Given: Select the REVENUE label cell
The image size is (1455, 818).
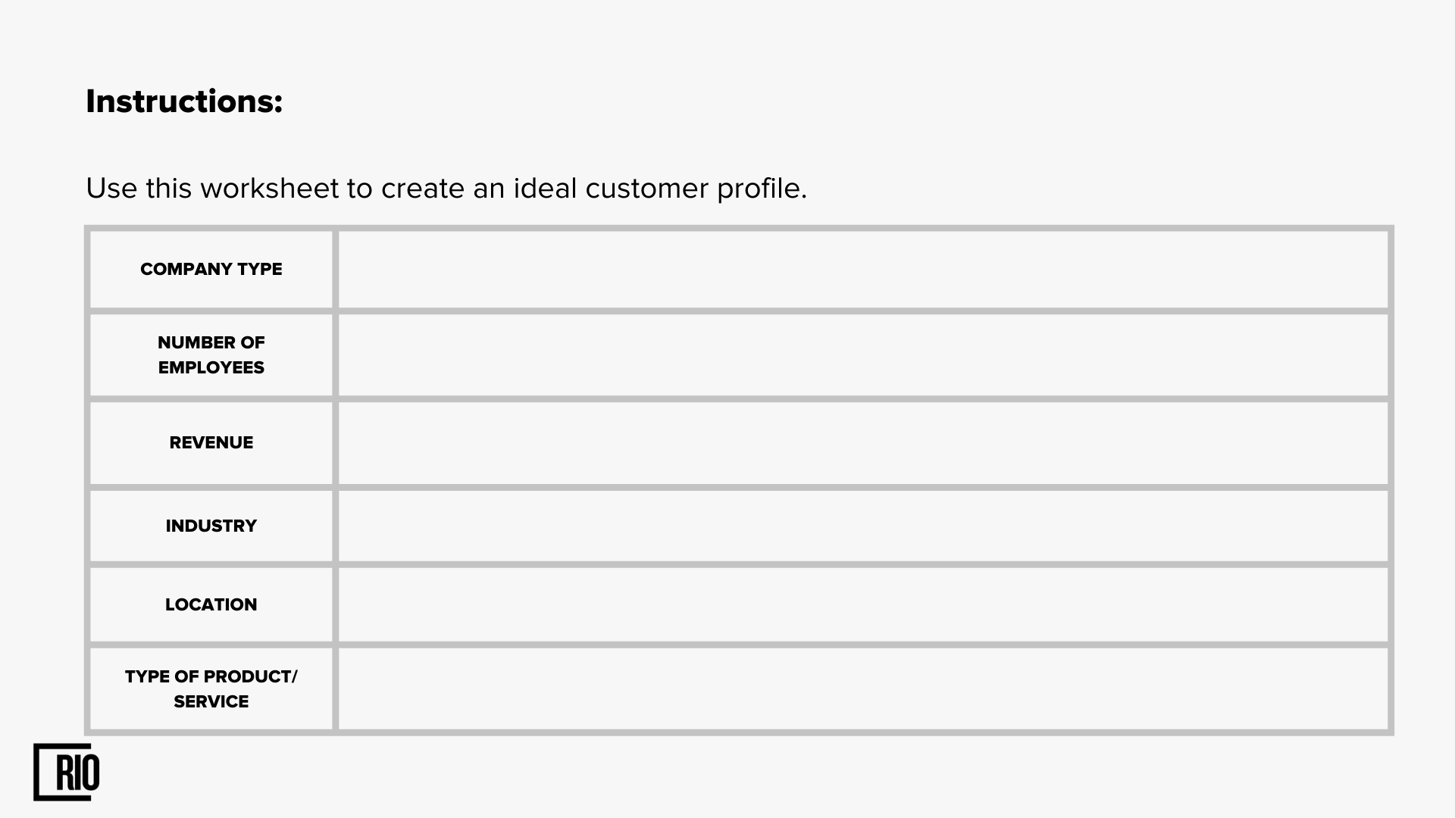Looking at the screenshot, I should coord(211,443).
